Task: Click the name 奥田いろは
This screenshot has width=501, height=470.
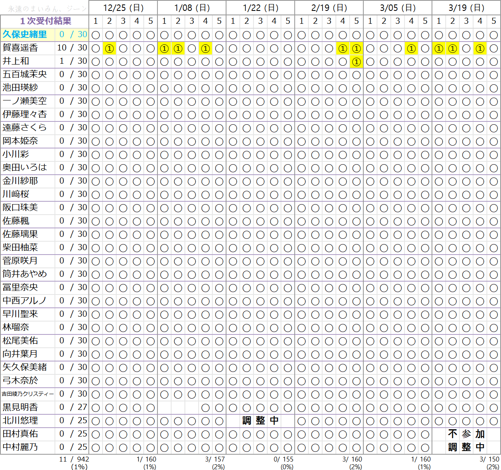Action: coord(25,167)
